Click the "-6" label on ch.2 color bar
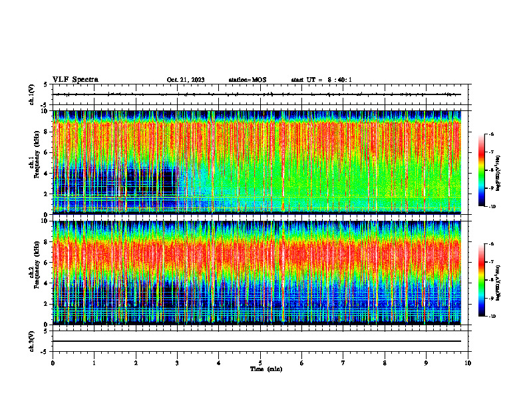The image size is (527, 407). tap(492, 244)
